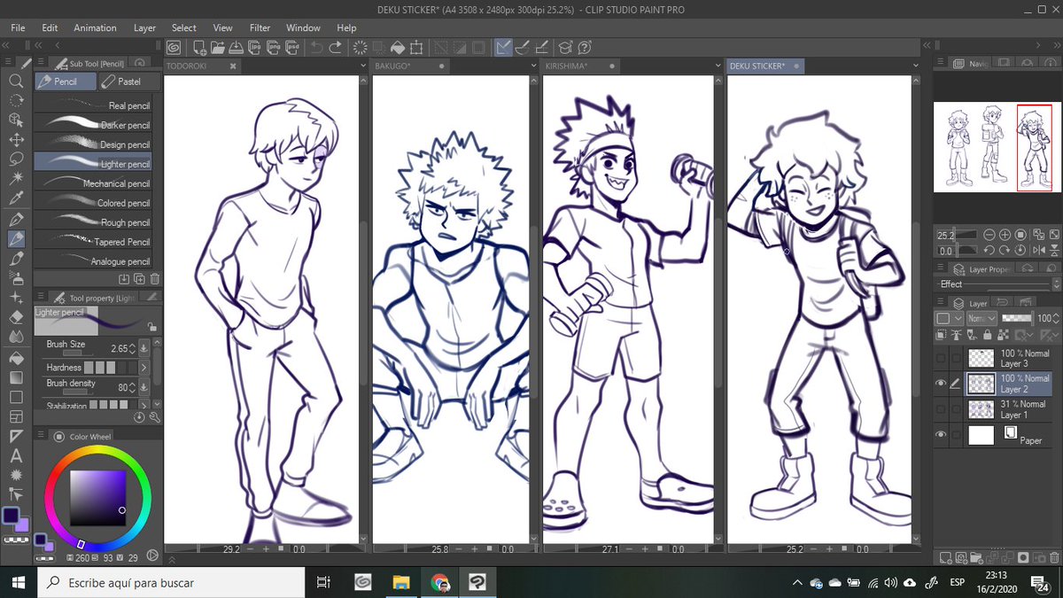Open BAKUGO canvas tab dropdown arrow
Image resolution: width=1063 pixels, height=598 pixels.
pyautogui.click(x=534, y=66)
